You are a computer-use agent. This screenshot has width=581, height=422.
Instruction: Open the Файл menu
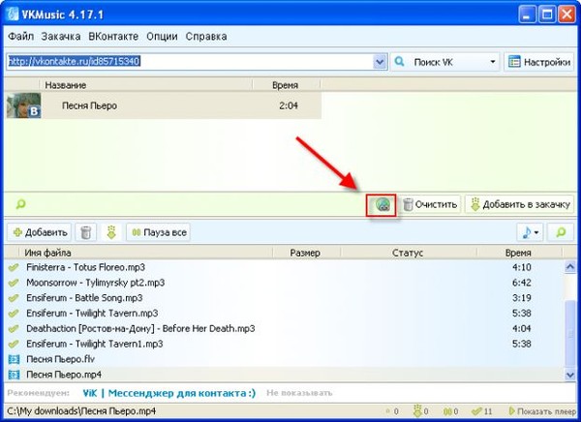[20, 37]
